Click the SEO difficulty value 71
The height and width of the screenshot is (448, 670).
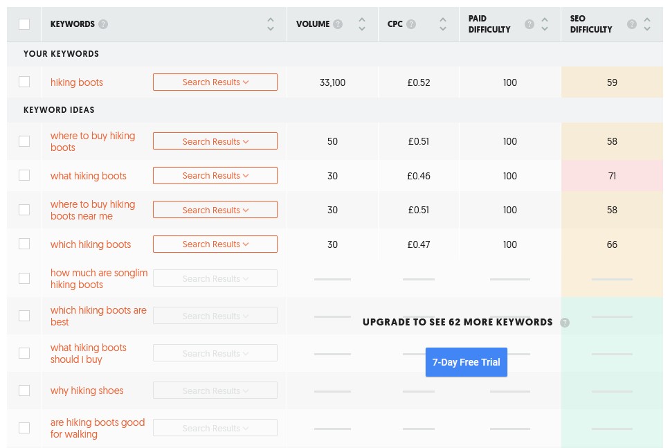(612, 176)
